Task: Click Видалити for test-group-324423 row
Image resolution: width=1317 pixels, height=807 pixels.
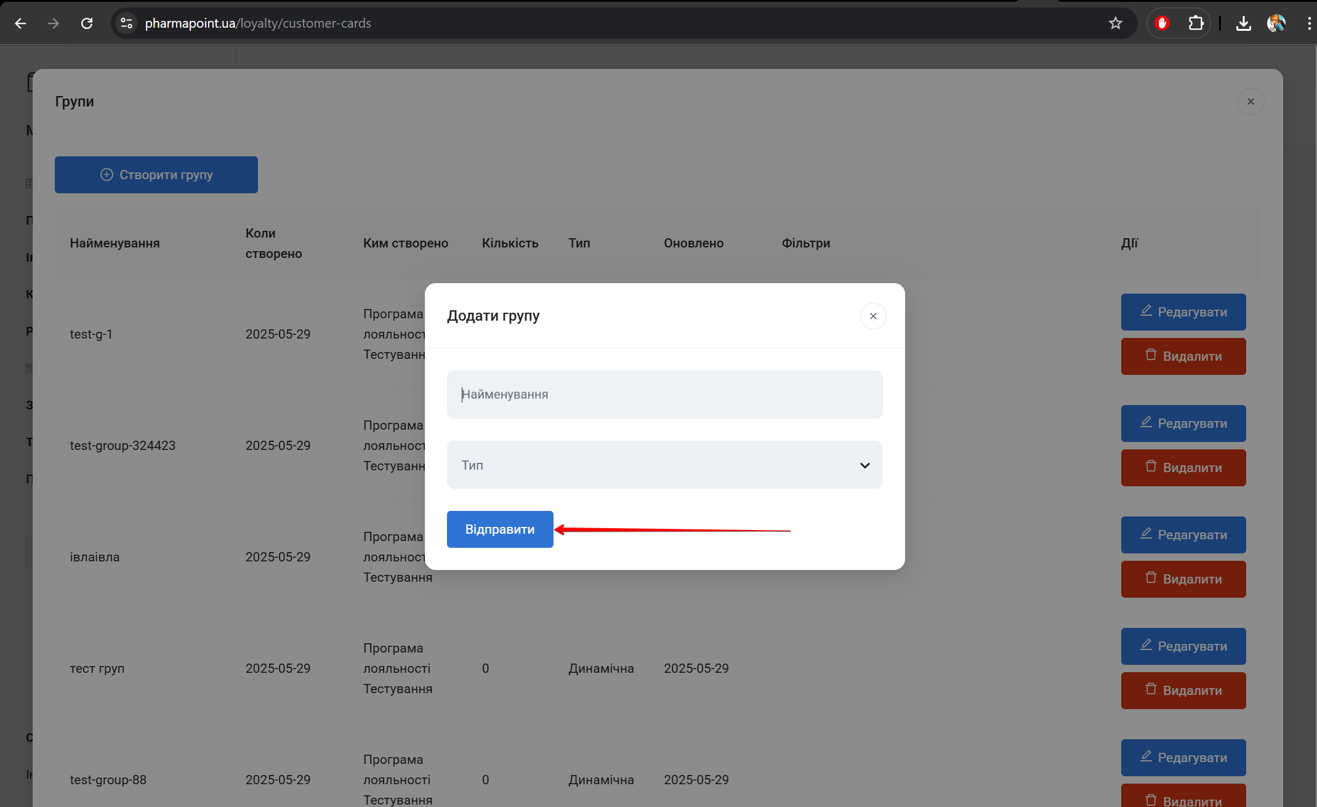Action: click(x=1183, y=468)
